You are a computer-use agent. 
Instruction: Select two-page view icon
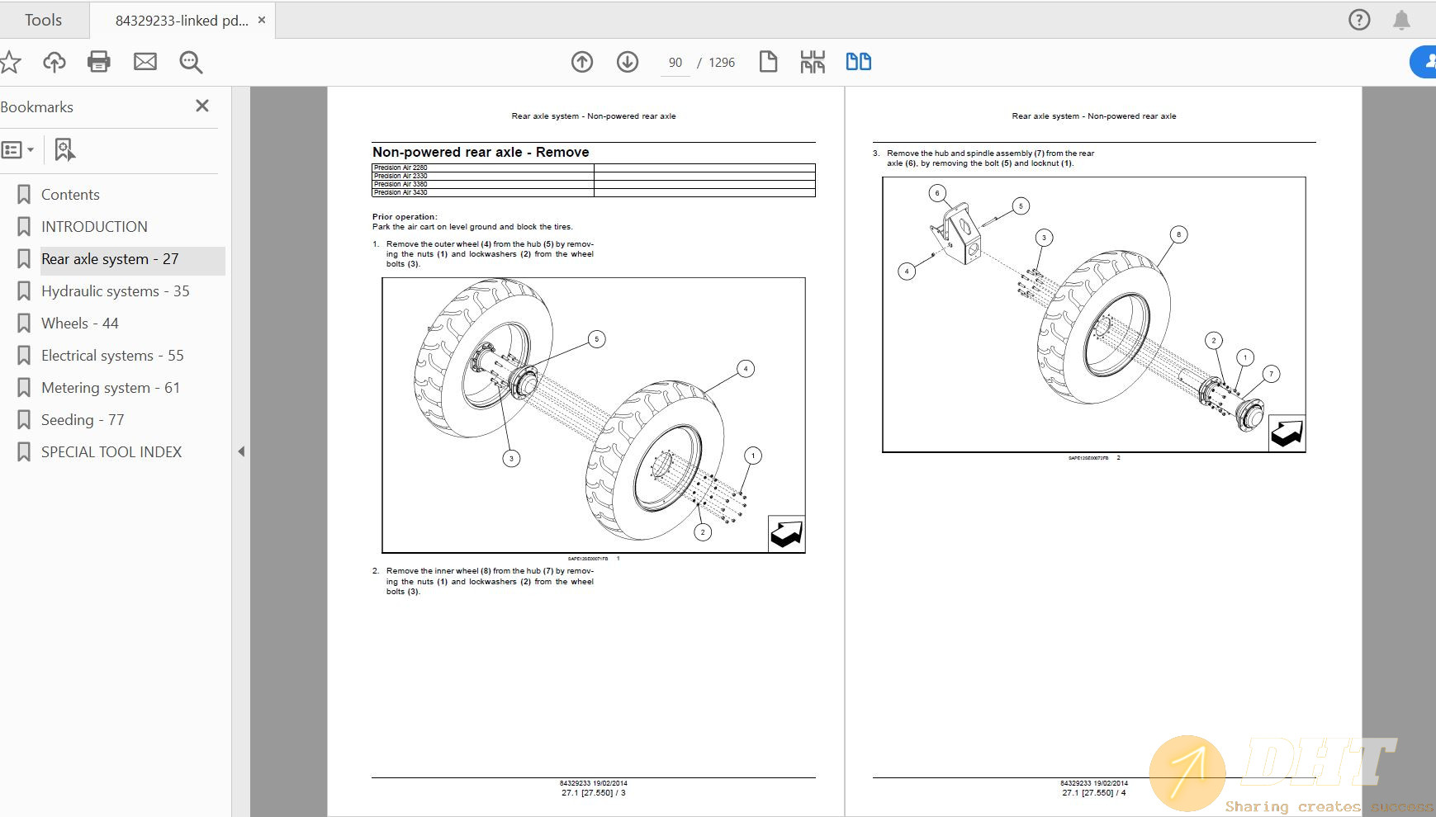[859, 62]
